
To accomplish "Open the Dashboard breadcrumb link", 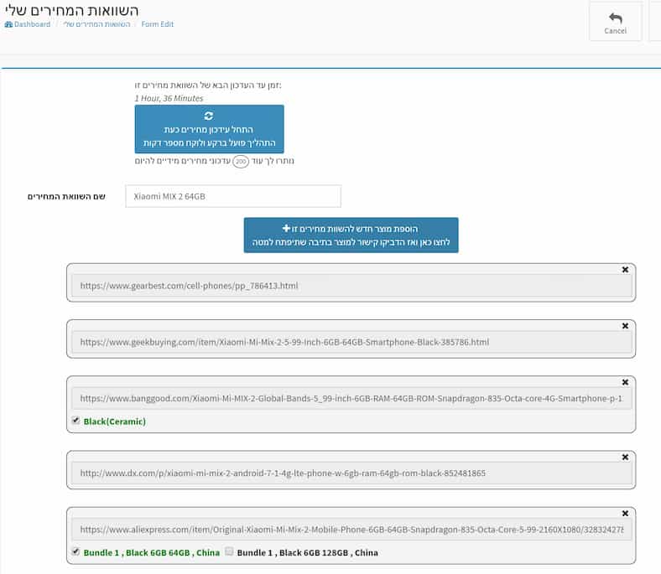I will coord(32,24).
